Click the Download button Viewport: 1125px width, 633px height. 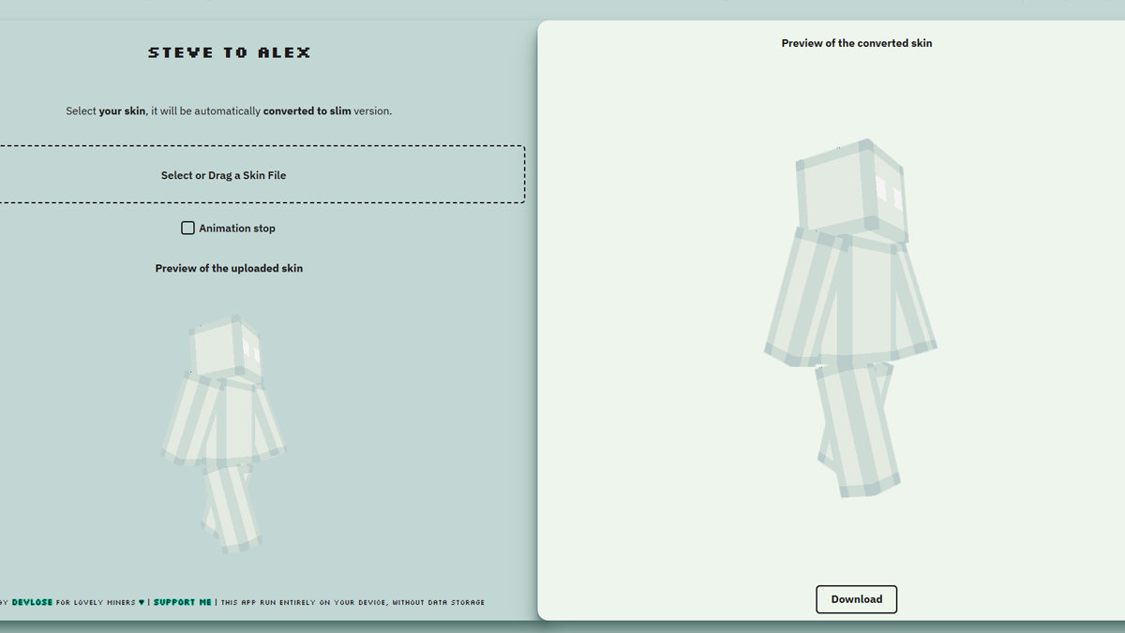(x=856, y=599)
